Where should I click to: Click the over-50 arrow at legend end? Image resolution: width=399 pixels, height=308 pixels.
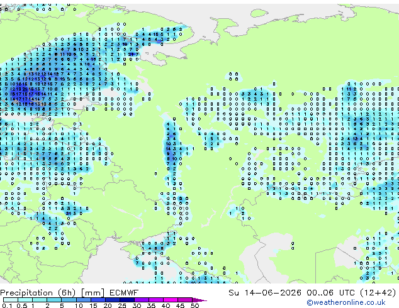tap(199, 300)
